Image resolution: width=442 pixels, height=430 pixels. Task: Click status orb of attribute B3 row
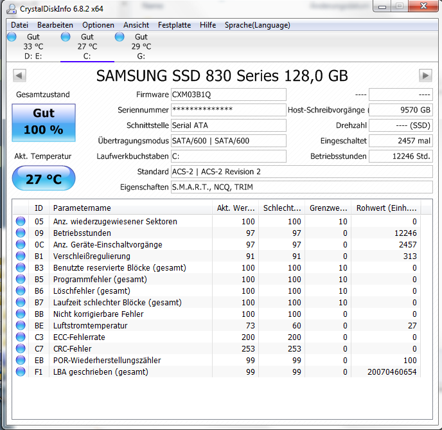click(x=21, y=267)
